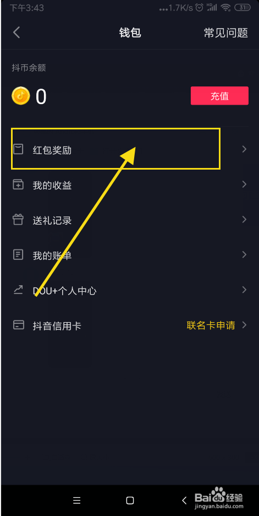This screenshot has height=516, width=259.
Task: Tap the Android recent apps menu button
Action: pyautogui.click(x=77, y=501)
